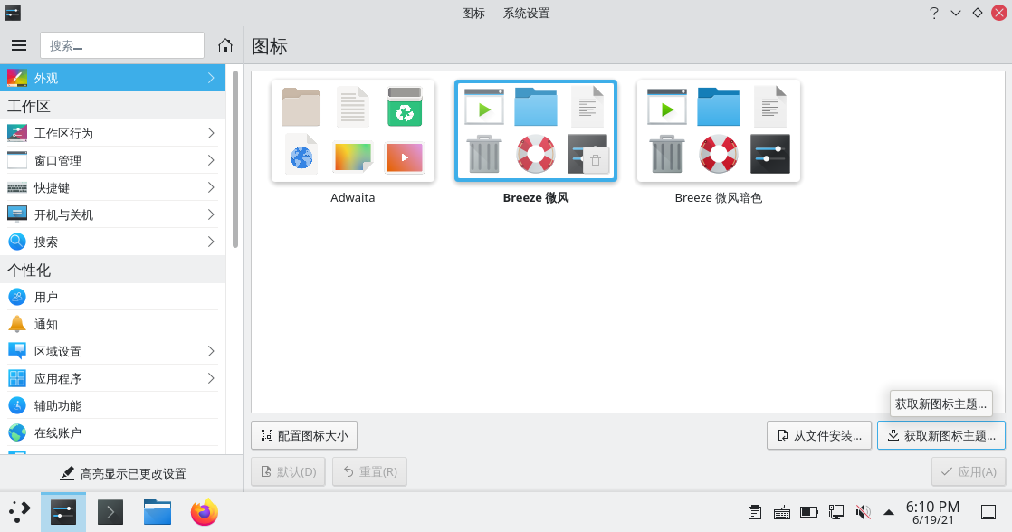Open Firefox from the taskbar
Viewport: 1012px width, 532px height.
[x=205, y=512]
